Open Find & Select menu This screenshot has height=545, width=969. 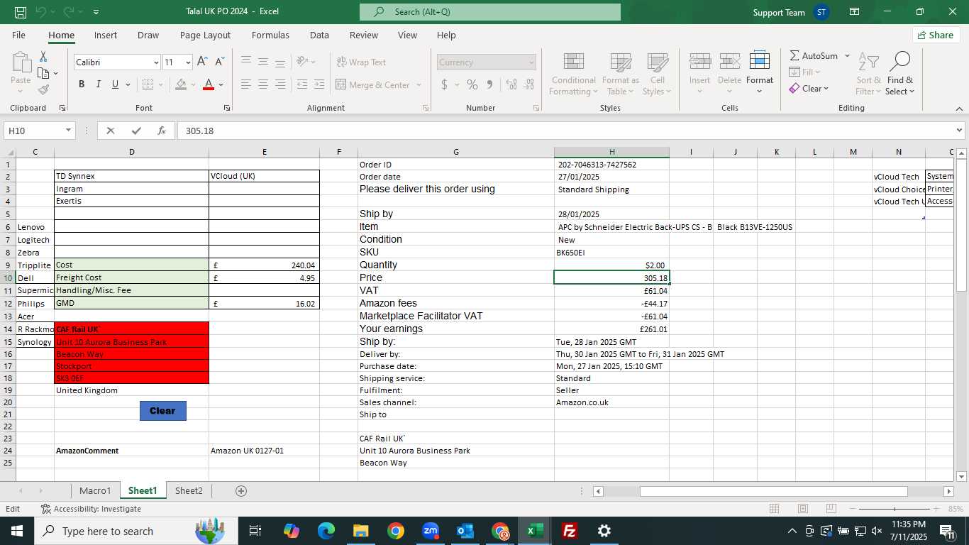tap(899, 74)
